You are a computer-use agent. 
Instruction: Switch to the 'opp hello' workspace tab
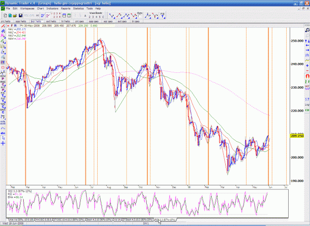(x=20, y=21)
